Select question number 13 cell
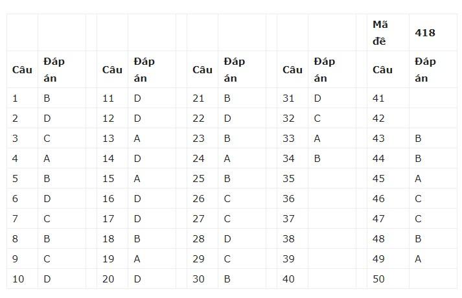462x298 pixels. (x=108, y=139)
